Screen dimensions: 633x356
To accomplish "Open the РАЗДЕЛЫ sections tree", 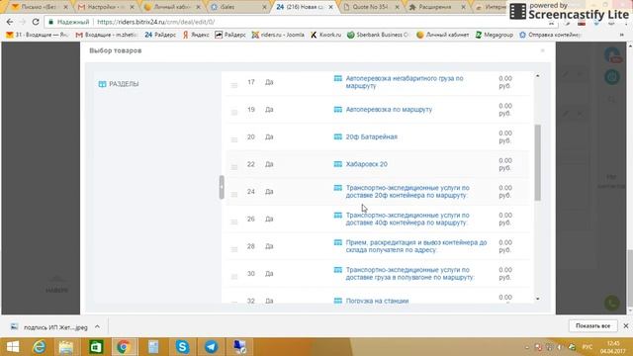I will pos(124,84).
